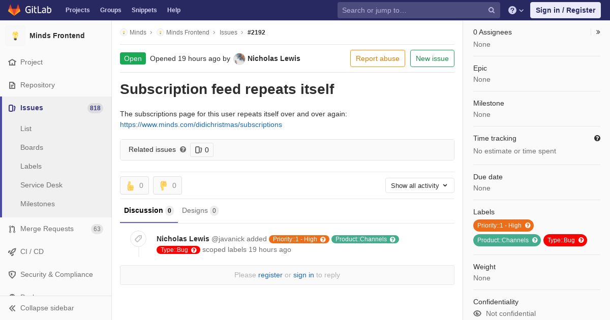Screen dimensions: 610x320
Task: Click help icon on activity Type::Bug label
Action: pos(194,250)
